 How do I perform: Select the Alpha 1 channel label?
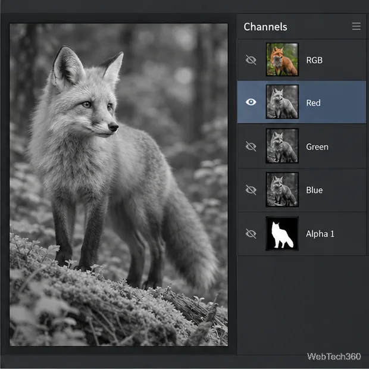click(x=320, y=234)
